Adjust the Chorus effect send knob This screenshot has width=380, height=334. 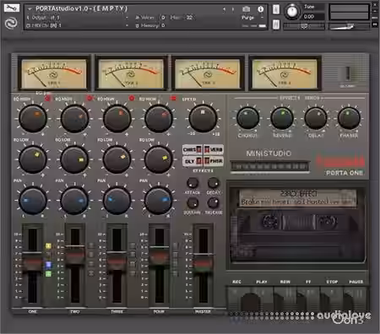click(x=247, y=118)
